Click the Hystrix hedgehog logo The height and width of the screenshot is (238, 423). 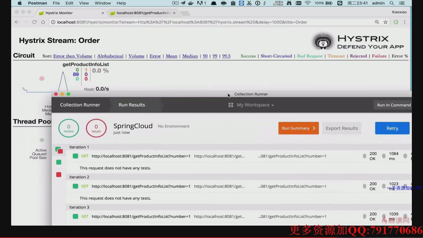(x=323, y=42)
